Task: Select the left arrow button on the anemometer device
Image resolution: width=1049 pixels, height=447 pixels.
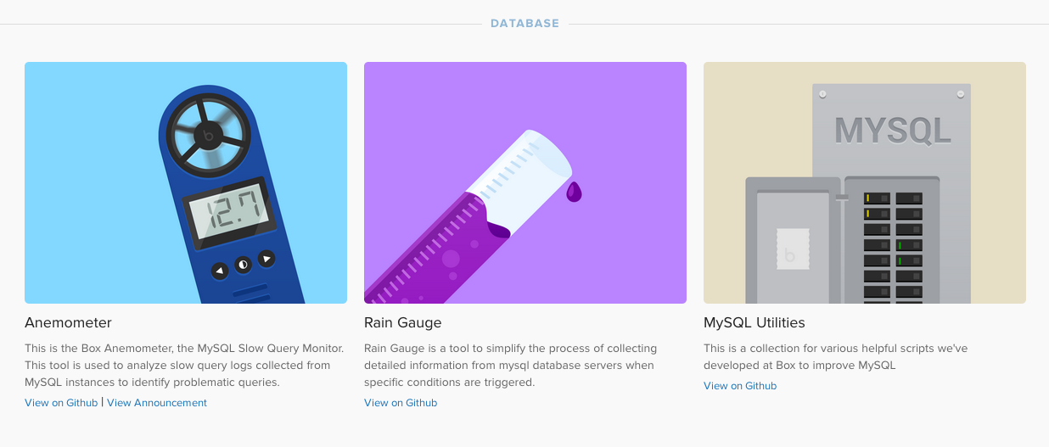Action: click(x=220, y=271)
